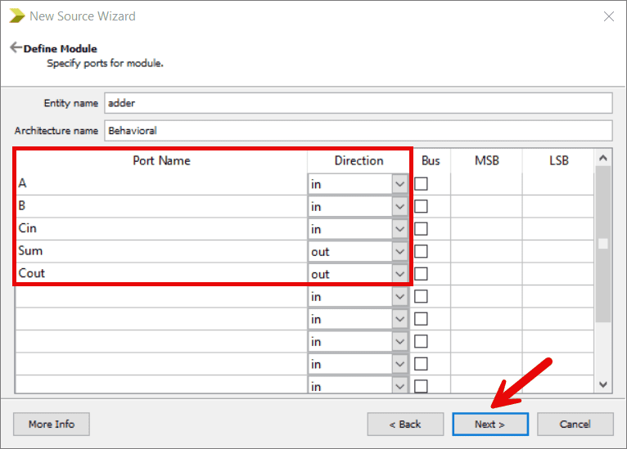Enable the Bus checkbox for port A
The width and height of the screenshot is (627, 449).
[x=421, y=184]
